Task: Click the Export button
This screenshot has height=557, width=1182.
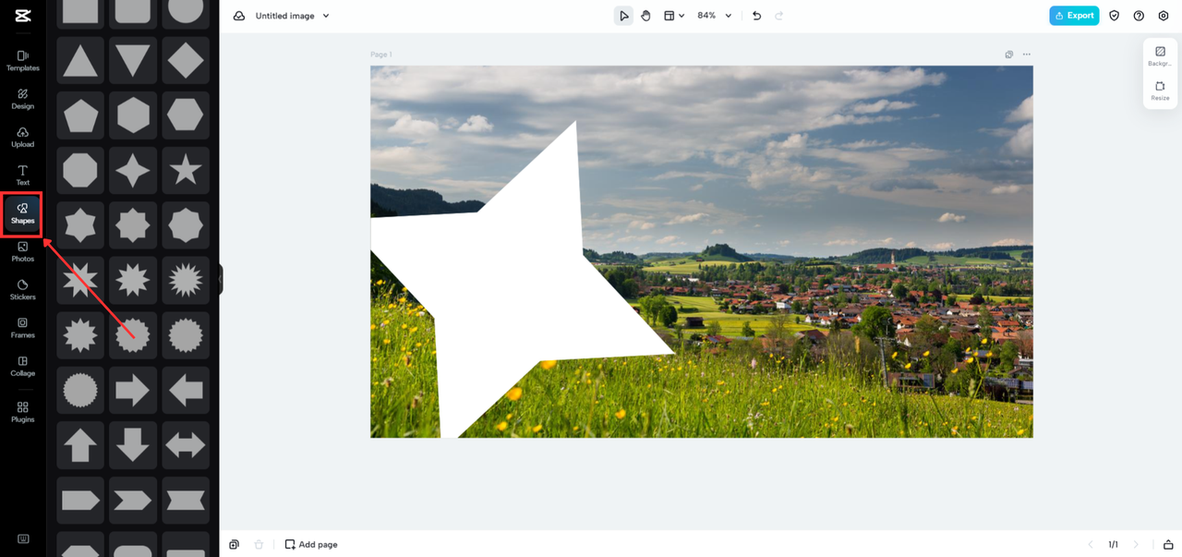Action: pos(1074,16)
